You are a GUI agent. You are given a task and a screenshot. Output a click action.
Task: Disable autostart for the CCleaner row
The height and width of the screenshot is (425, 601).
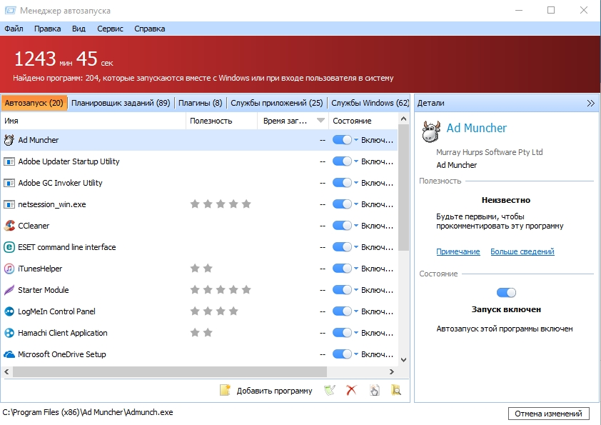tap(342, 226)
